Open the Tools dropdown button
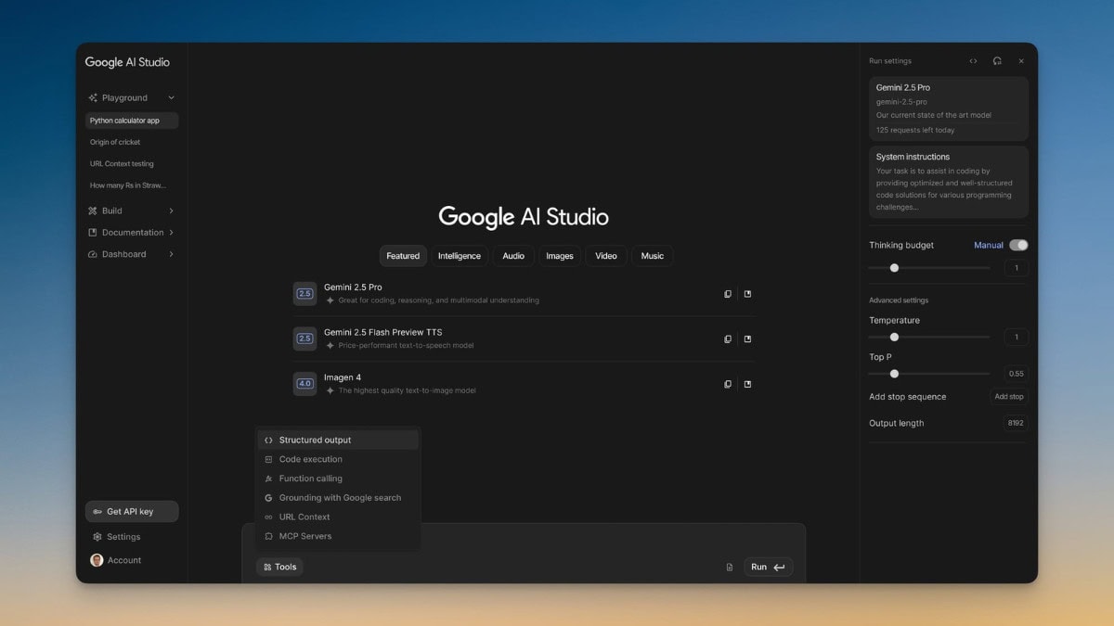1114x626 pixels. pyautogui.click(x=279, y=567)
